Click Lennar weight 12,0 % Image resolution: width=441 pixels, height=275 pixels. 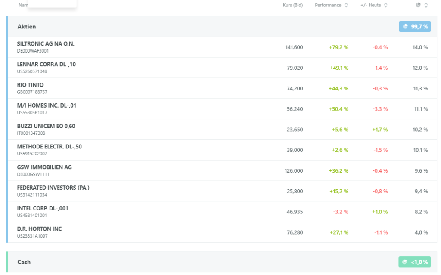coord(420,68)
